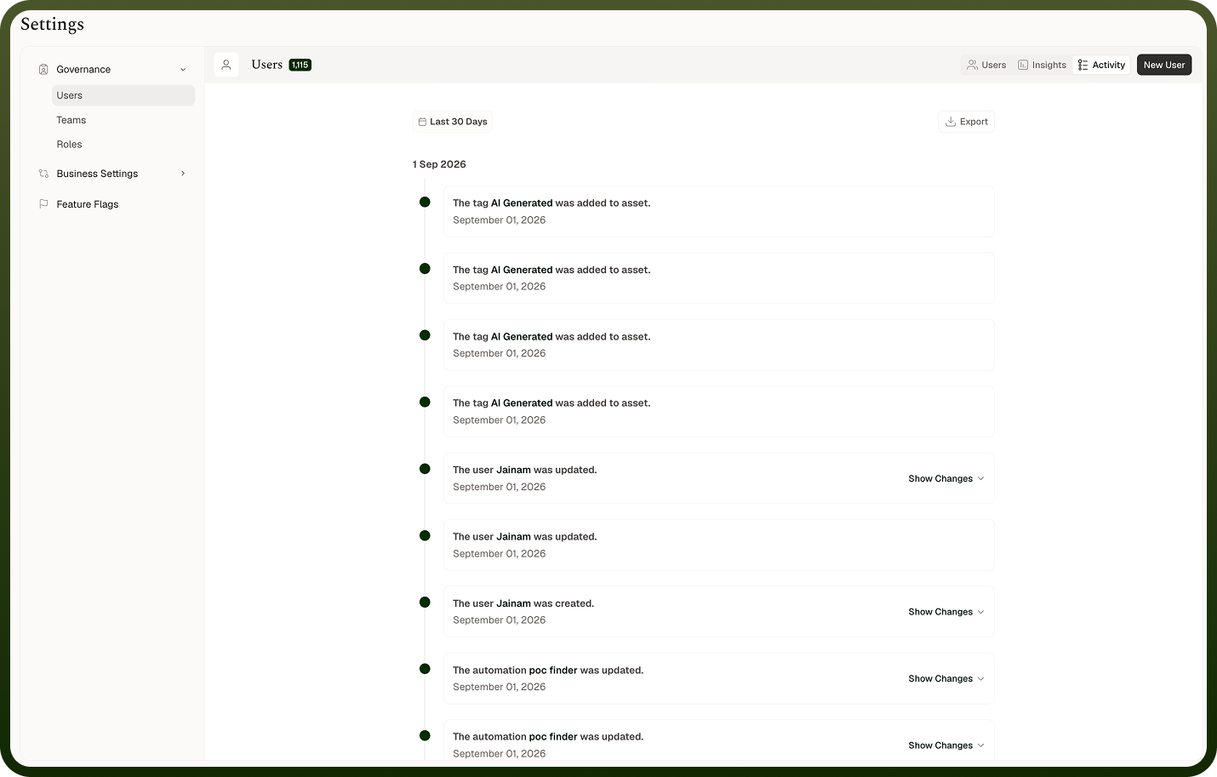Show Changes for the Jainam updated entry
1217x777 pixels.
click(946, 478)
